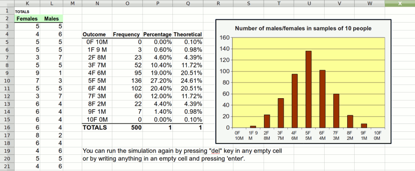Click frequency value 102
This screenshot has width=415, height=171.
click(x=136, y=88)
